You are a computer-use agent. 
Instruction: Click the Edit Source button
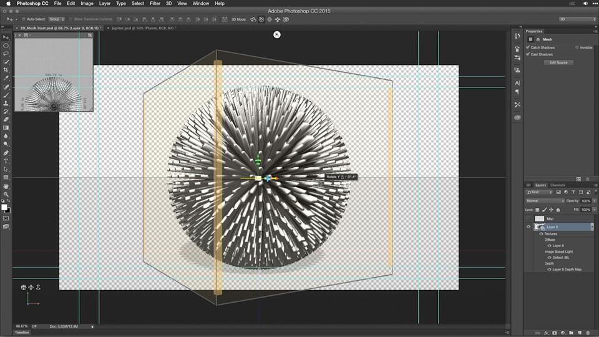558,62
